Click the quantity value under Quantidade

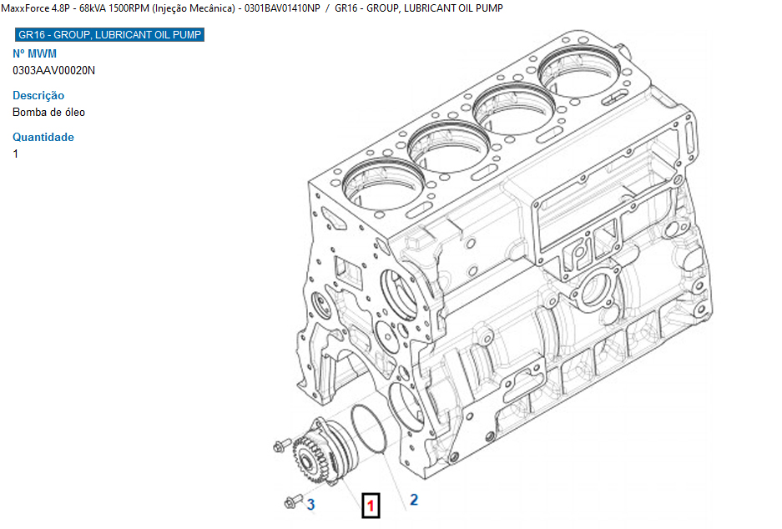coord(16,154)
